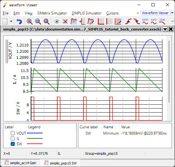Click the 3DB bandwidth measurement icon
The width and height of the screenshot is (175, 167).
pos(162,21)
